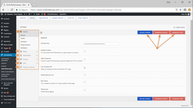Open All-in-One WP Migration in the sidebar
The width and height of the screenshot is (193, 108).
8,84
